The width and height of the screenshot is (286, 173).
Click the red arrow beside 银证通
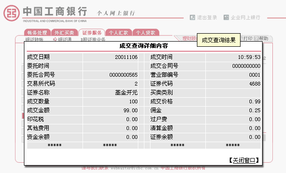pos(55,39)
